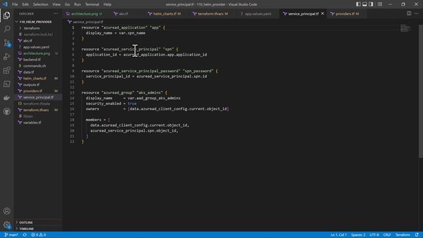Toggle the primary side bar layout icon
The height and width of the screenshot is (238, 423).
click(358, 5)
